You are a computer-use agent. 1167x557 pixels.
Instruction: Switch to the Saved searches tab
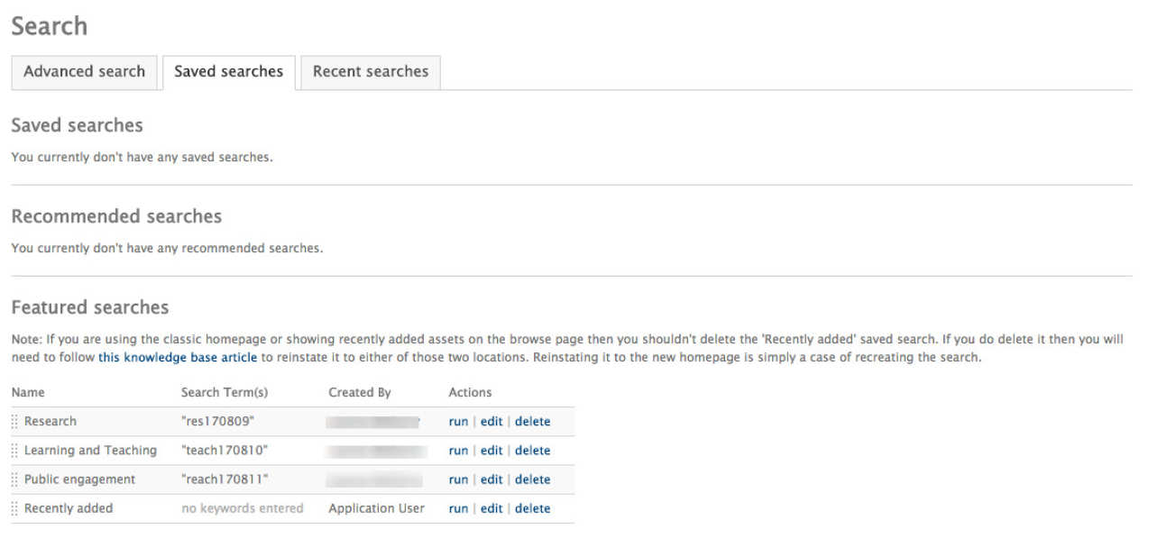228,72
